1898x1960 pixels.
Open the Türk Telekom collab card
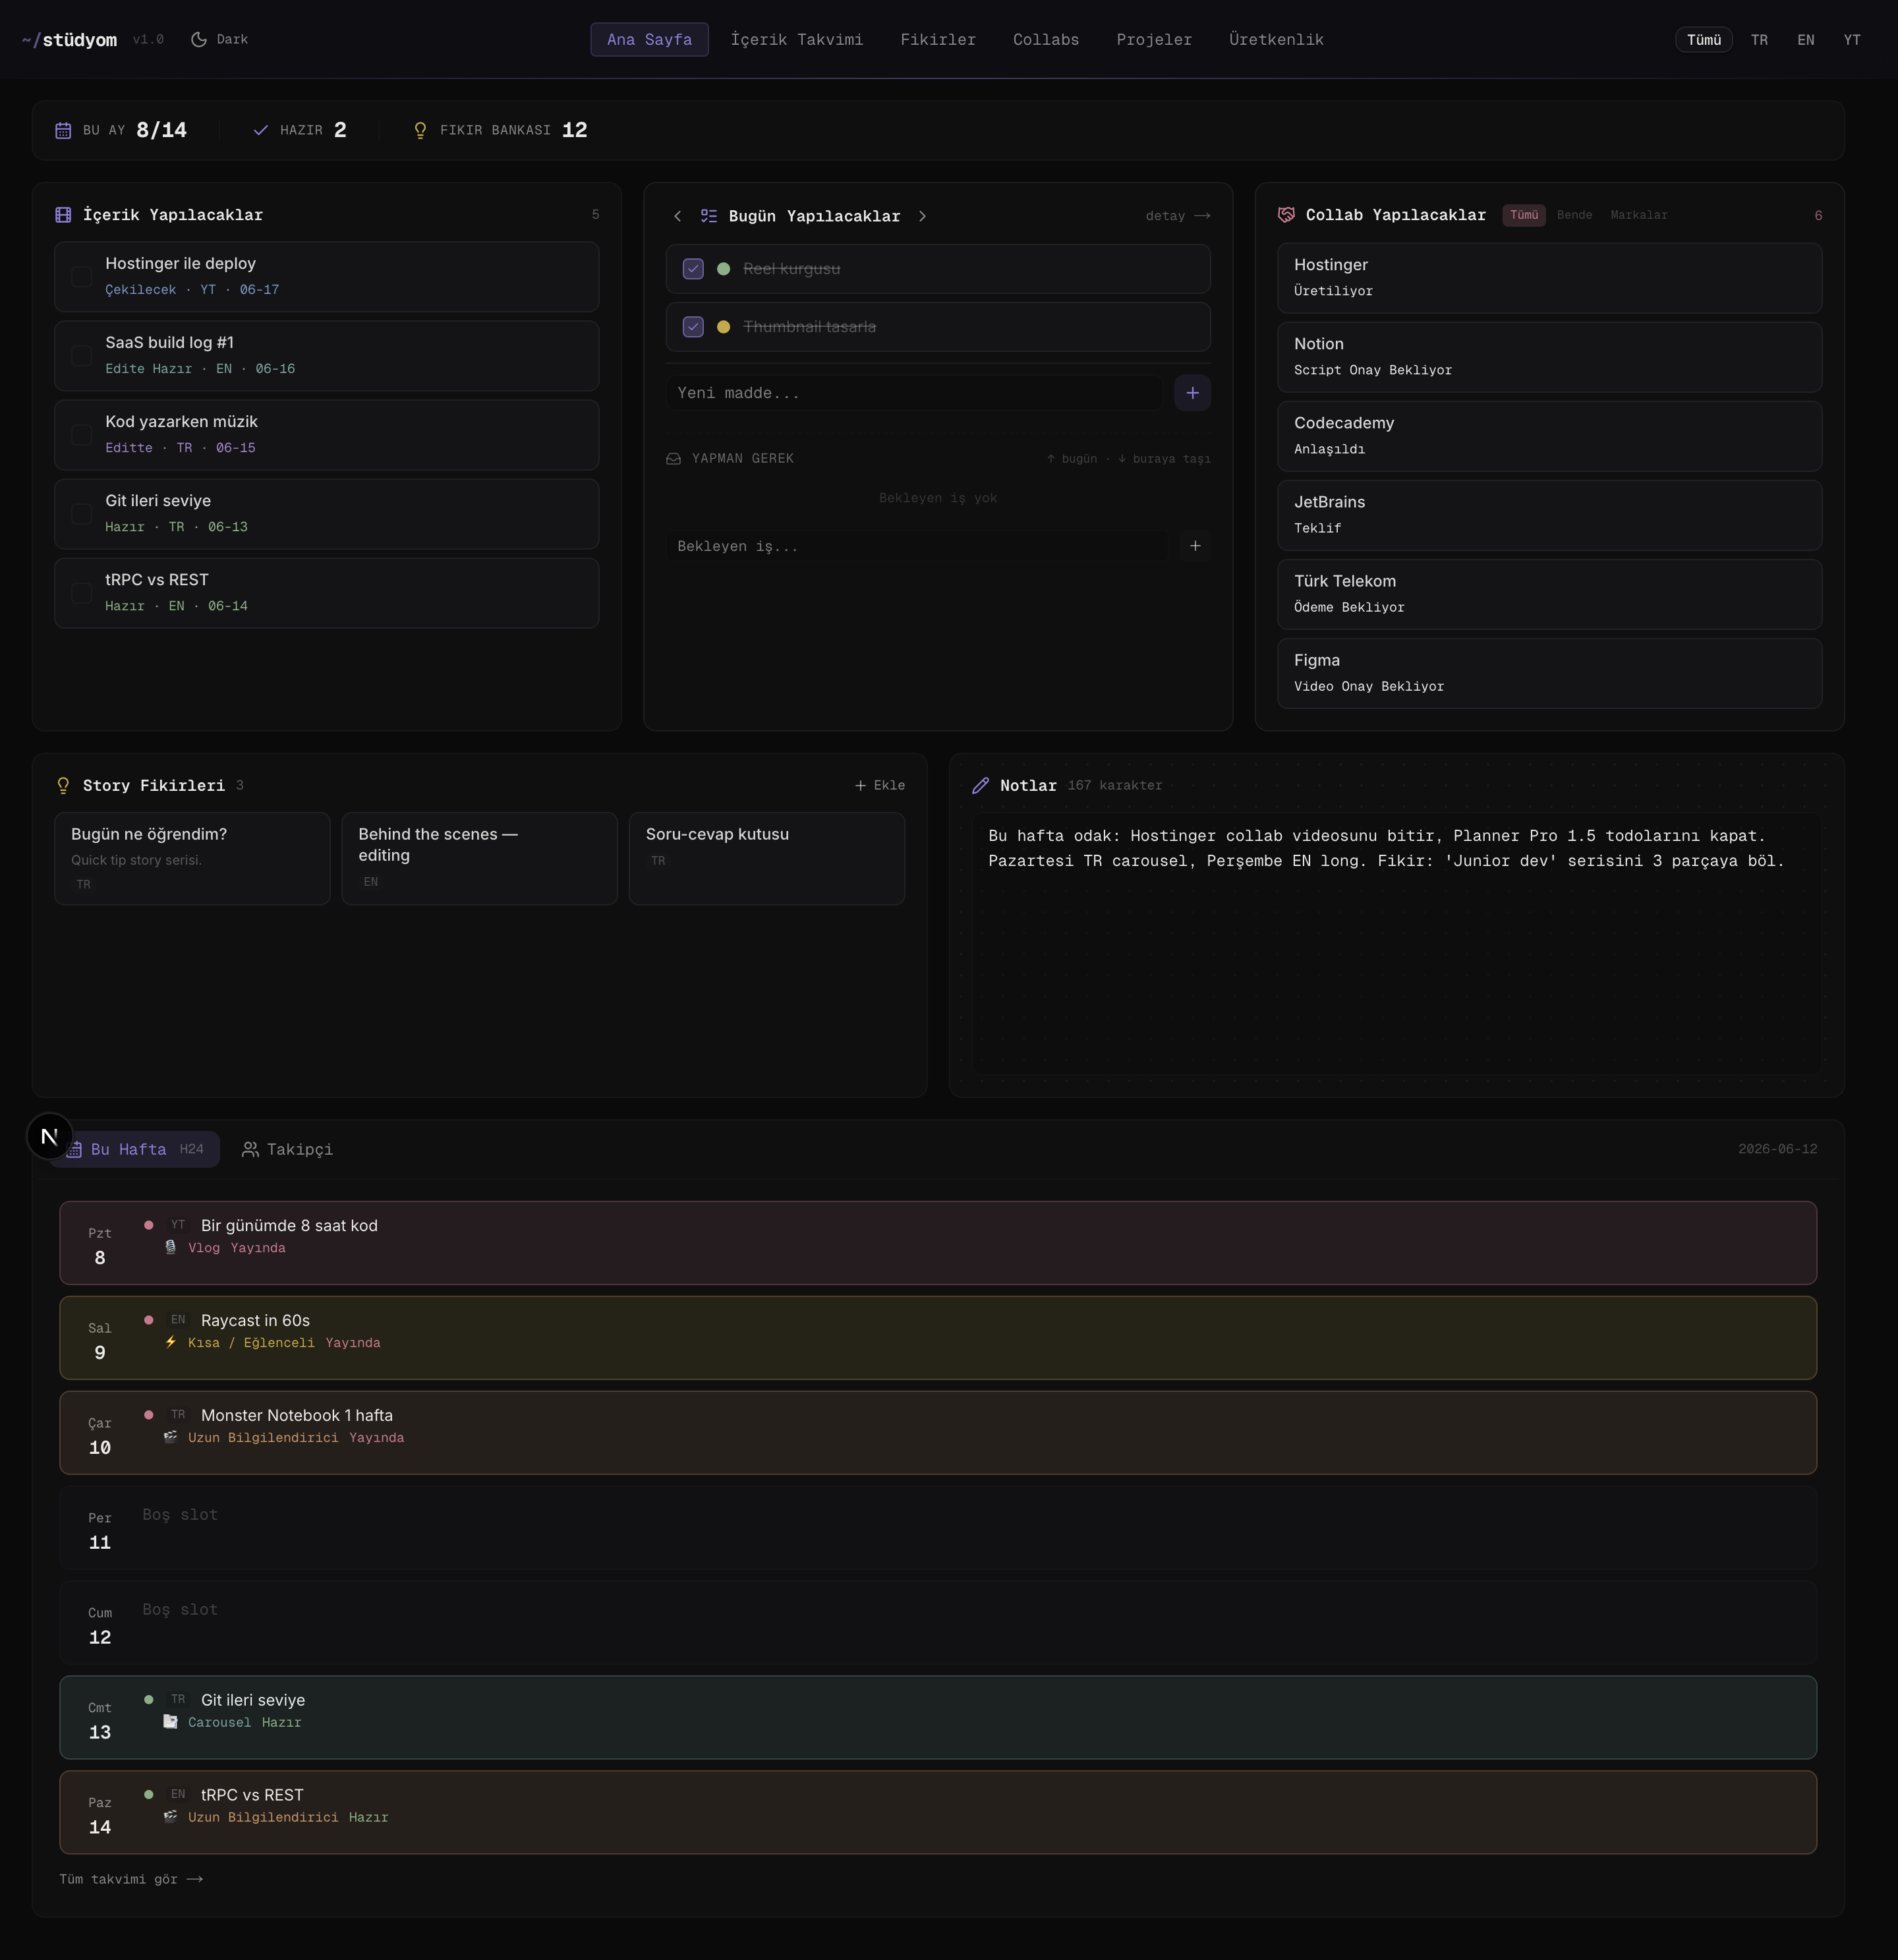(1549, 594)
